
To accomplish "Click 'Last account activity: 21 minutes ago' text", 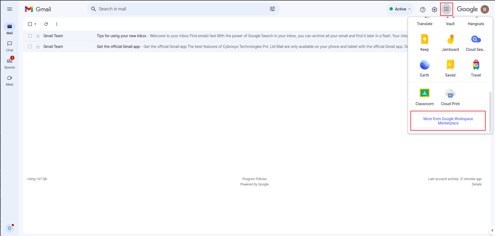I will (455, 179).
